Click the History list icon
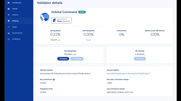The image size is (181, 101). pos(9,15)
